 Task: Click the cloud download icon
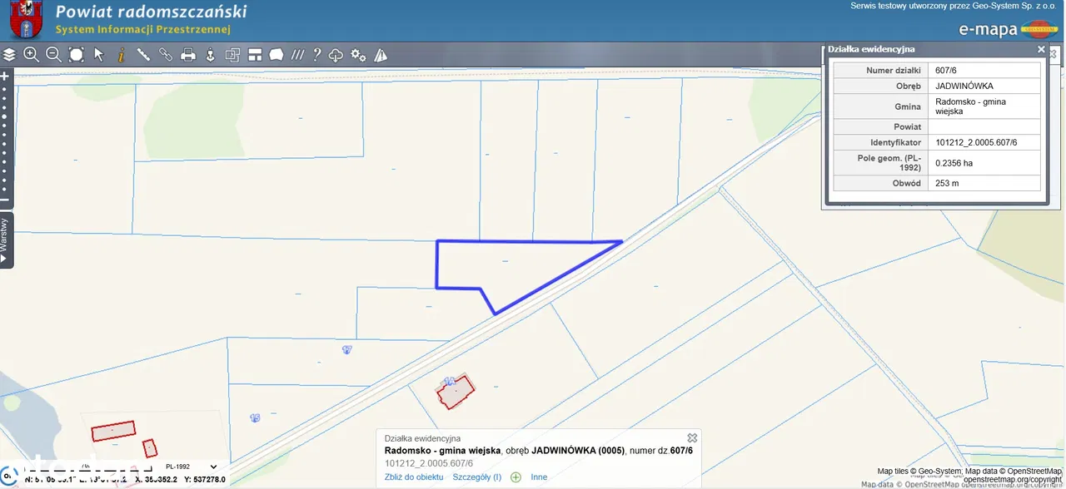[x=336, y=55]
